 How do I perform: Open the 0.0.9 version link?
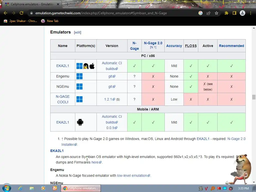[x=112, y=128]
